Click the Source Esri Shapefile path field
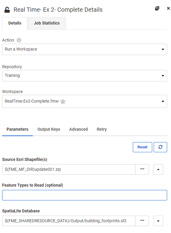 tap(69, 169)
